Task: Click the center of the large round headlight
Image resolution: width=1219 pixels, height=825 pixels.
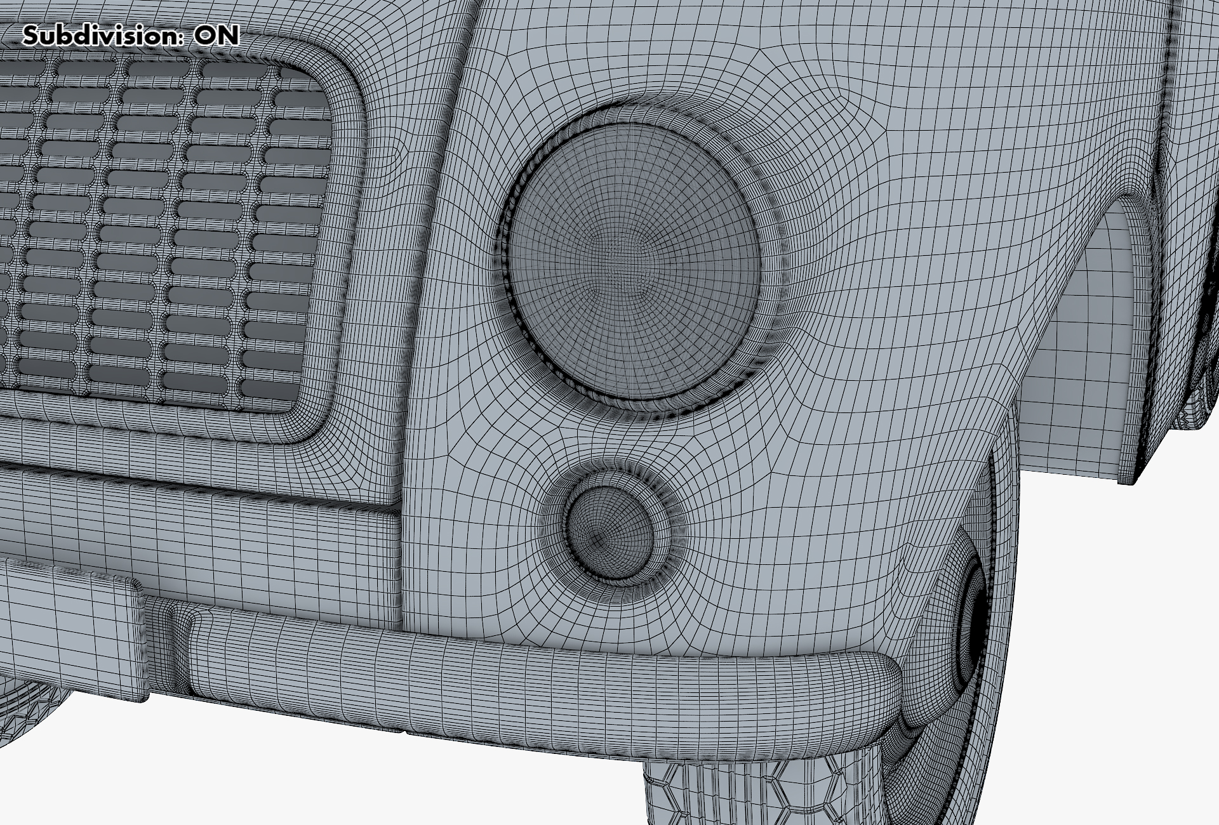Action: click(x=634, y=261)
